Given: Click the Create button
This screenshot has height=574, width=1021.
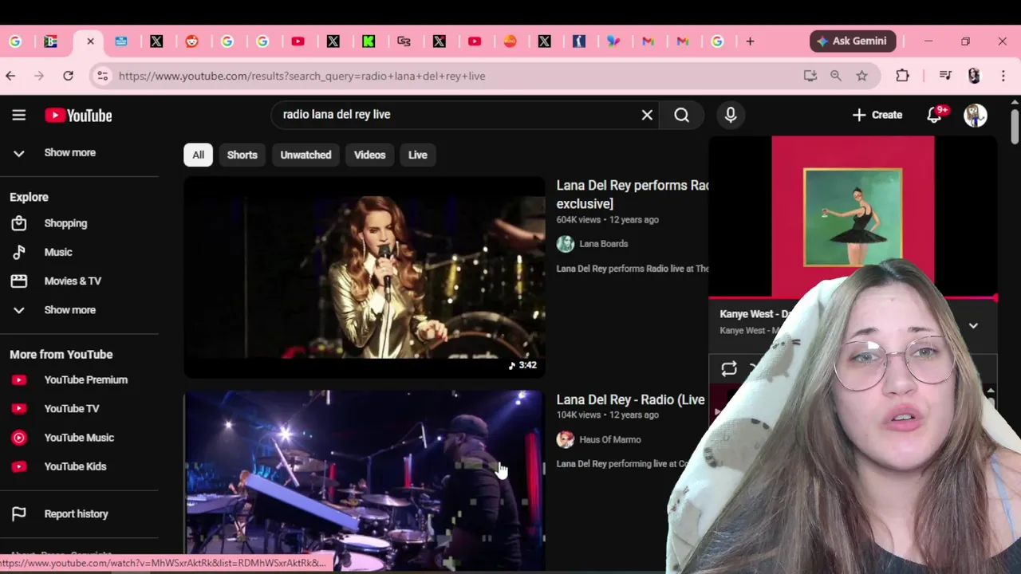Looking at the screenshot, I should point(877,115).
